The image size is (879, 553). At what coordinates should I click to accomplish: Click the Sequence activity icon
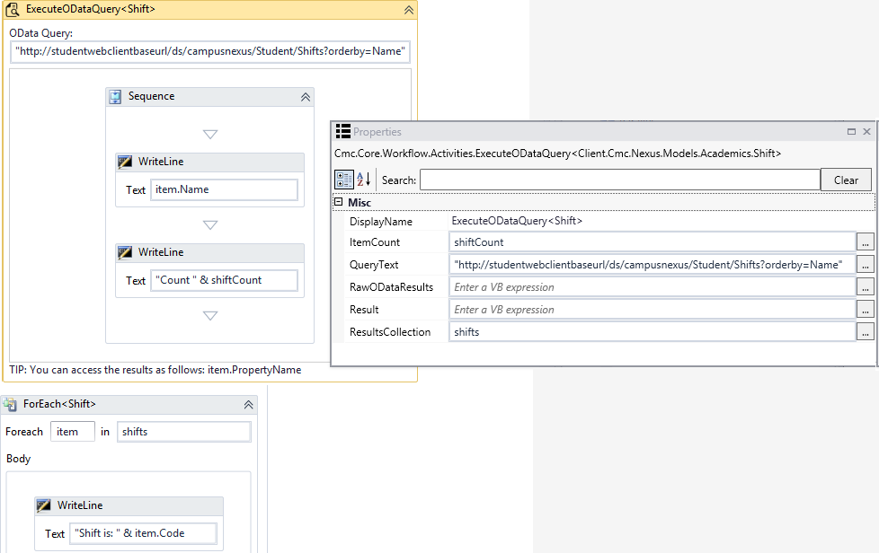115,97
